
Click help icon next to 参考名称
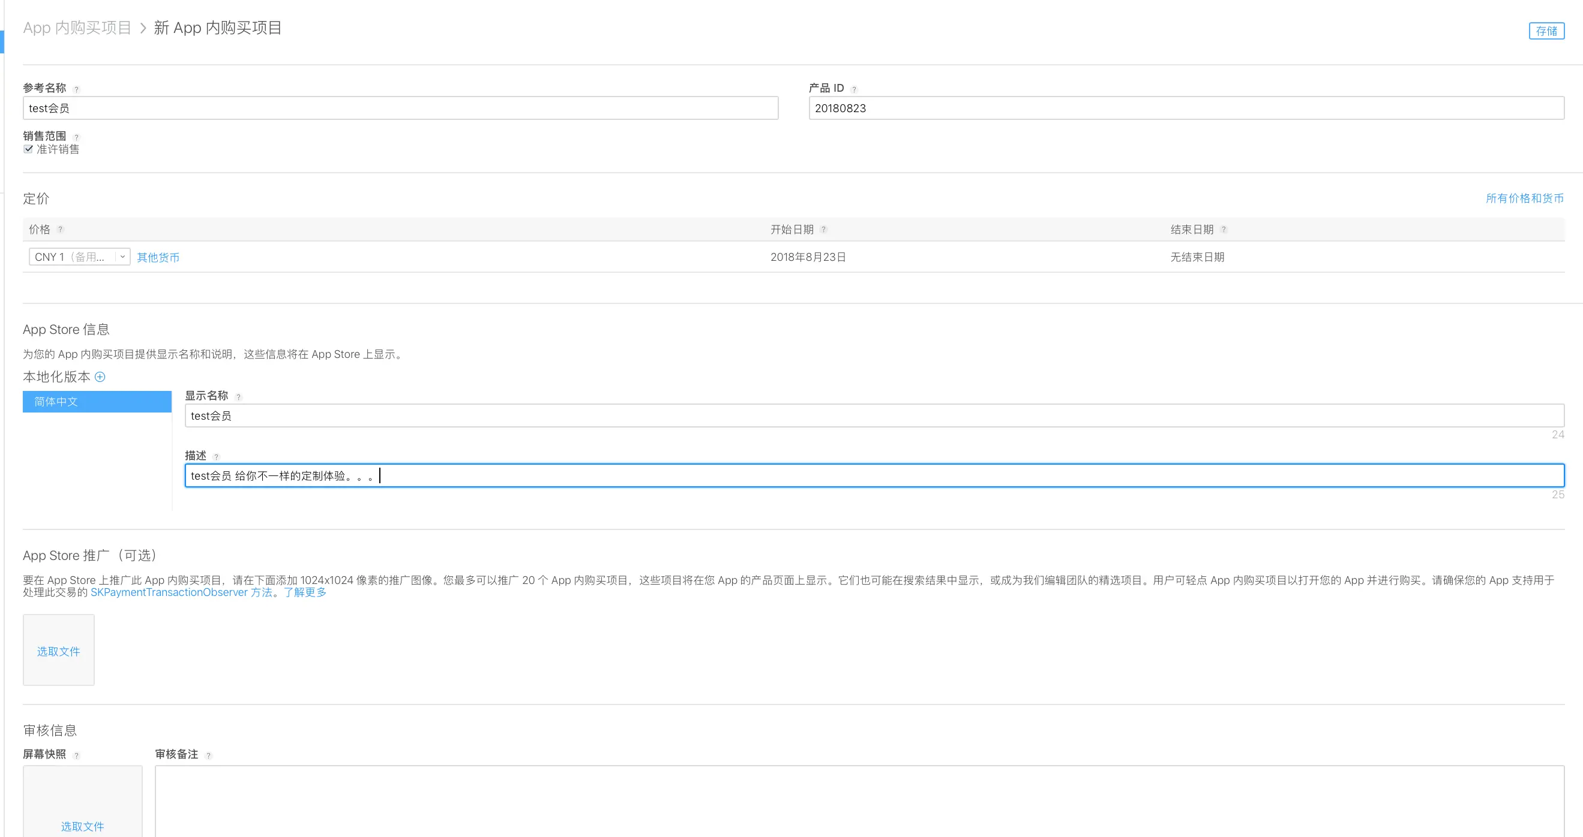point(76,90)
